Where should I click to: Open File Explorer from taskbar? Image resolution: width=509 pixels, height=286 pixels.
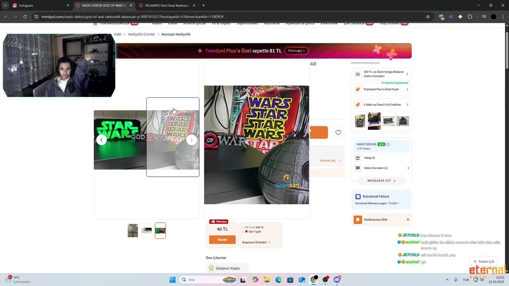pyautogui.click(x=266, y=280)
